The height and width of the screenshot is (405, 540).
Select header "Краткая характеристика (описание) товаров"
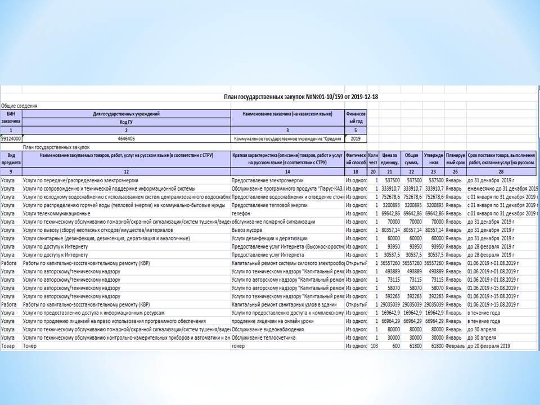287,159
